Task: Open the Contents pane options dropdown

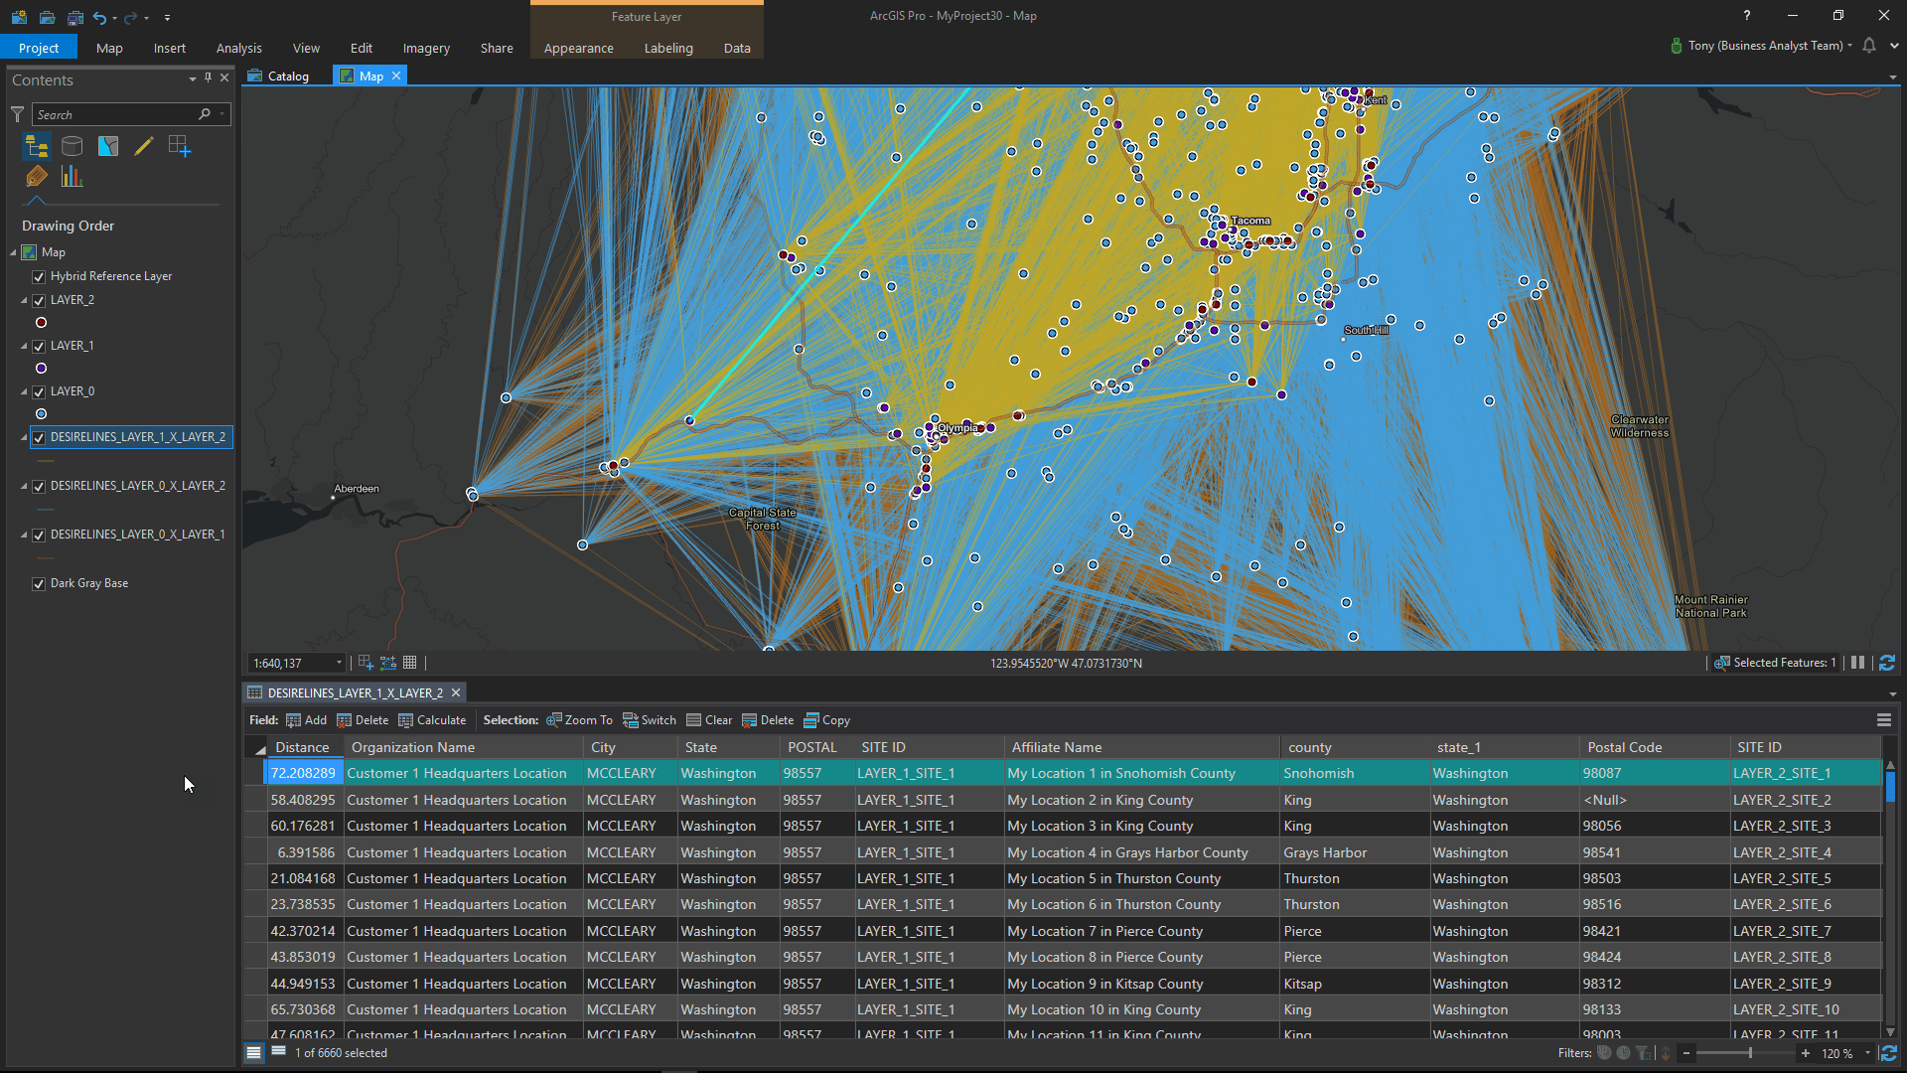Action: point(192,78)
